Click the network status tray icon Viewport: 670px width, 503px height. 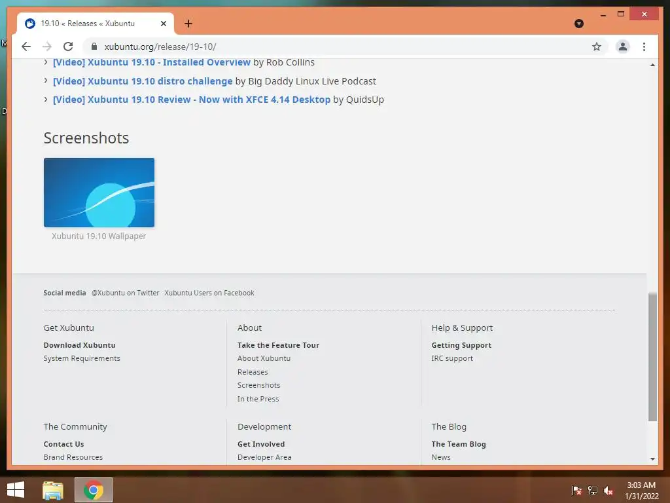[593, 491]
